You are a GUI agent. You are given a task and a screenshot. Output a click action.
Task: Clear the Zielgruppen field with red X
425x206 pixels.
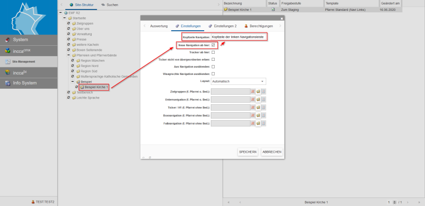(253, 91)
